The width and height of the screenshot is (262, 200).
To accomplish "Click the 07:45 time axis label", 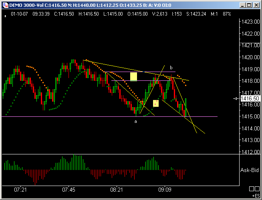I will tap(69, 190).
